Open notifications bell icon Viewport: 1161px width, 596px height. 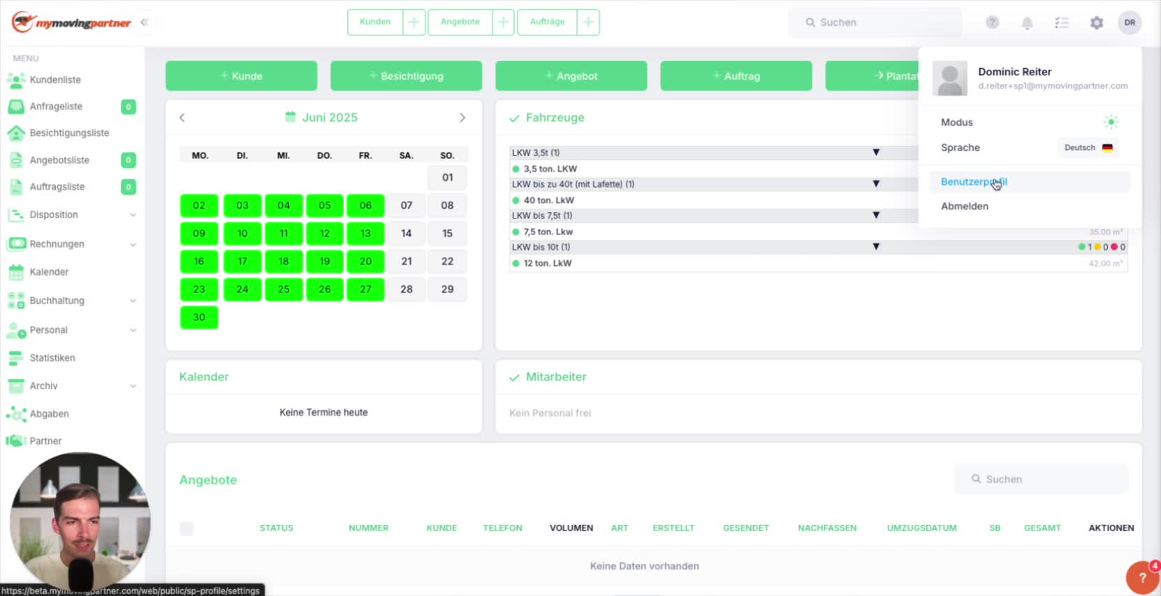coord(1027,23)
